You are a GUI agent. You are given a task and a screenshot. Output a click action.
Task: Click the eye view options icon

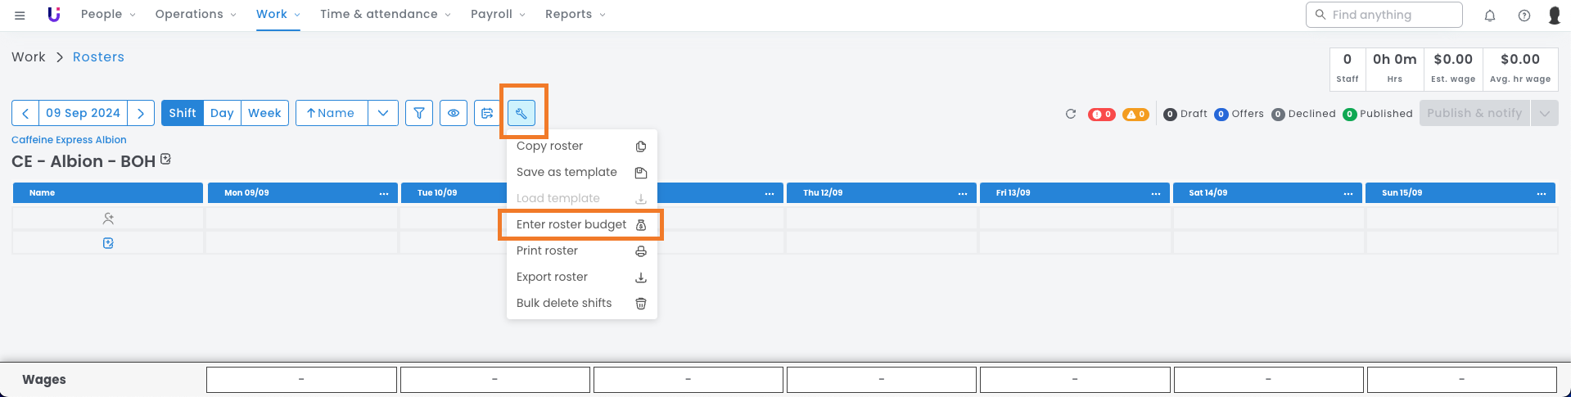tap(454, 113)
